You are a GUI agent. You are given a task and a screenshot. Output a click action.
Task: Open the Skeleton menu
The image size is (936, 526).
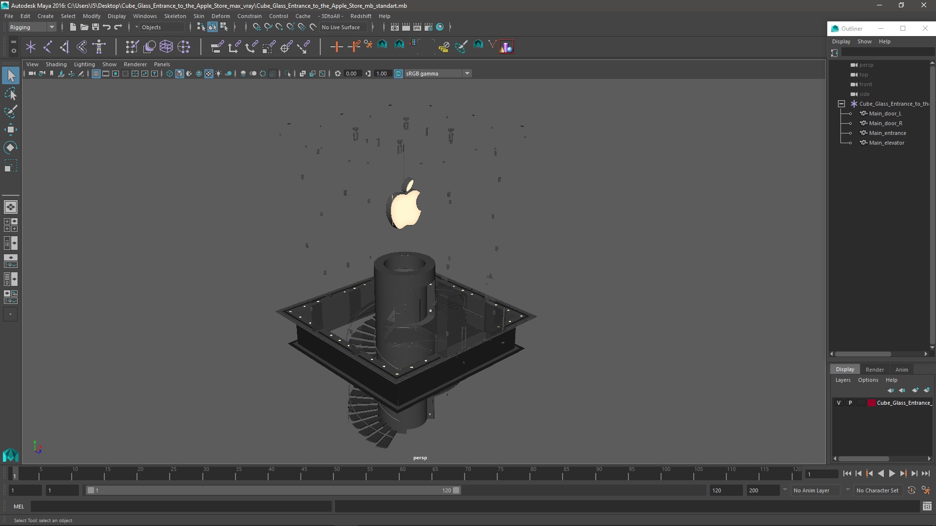coord(175,16)
